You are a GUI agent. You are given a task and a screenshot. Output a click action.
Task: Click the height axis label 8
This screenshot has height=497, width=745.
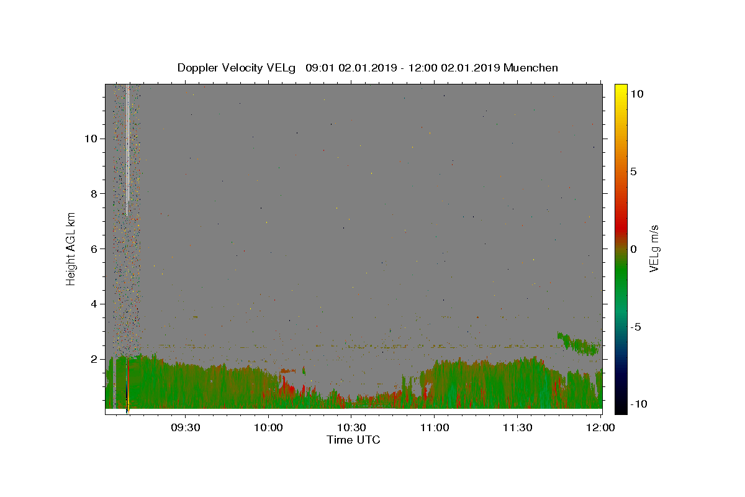pos(94,193)
